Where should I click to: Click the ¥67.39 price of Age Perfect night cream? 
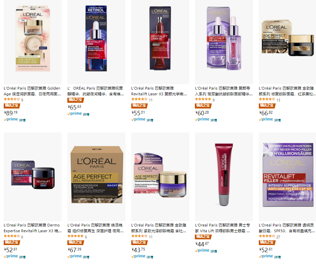(74, 250)
